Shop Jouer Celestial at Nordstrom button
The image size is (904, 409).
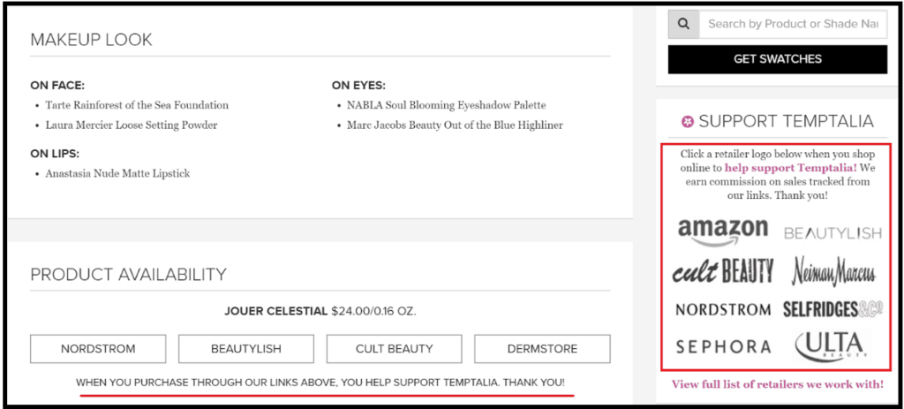[x=98, y=349]
